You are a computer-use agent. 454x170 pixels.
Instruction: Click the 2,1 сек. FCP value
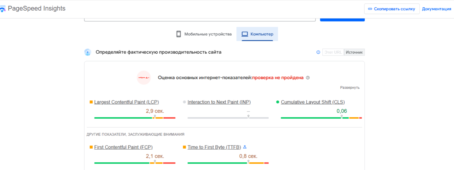[x=155, y=156]
